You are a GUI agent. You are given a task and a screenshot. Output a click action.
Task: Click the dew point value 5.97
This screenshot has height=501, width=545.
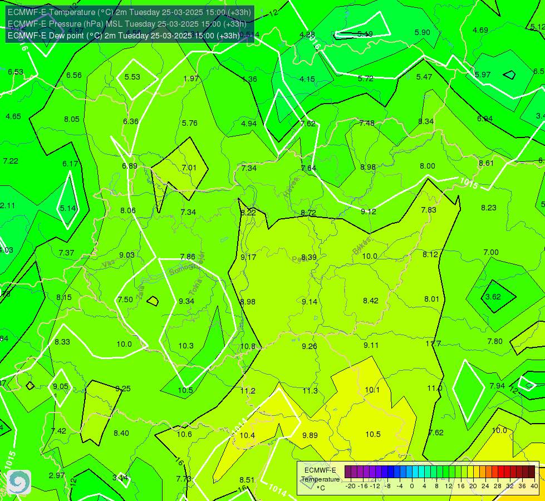click(483, 75)
